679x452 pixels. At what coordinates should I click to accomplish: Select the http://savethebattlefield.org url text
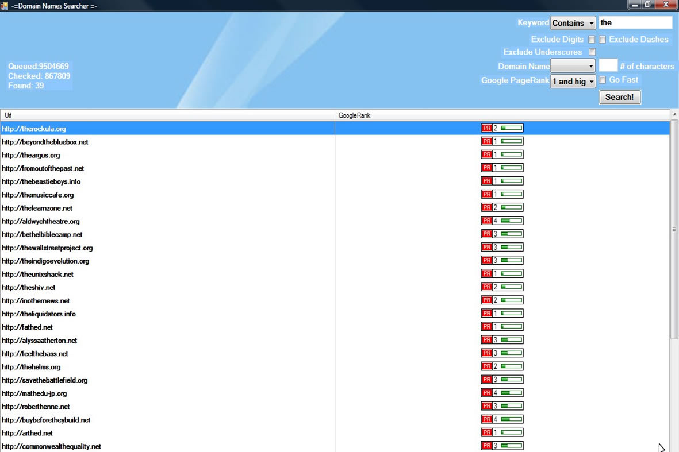pyautogui.click(x=45, y=380)
